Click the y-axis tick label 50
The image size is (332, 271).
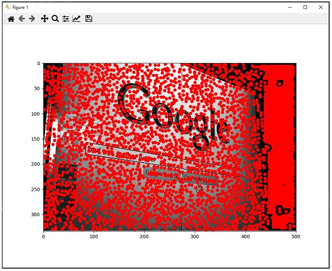(x=37, y=88)
